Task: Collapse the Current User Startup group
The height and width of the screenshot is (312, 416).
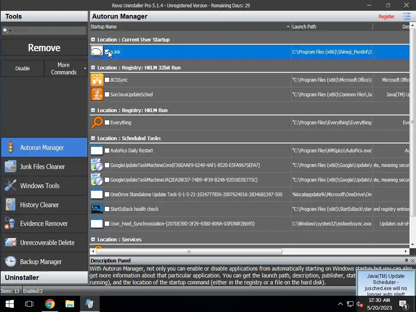Action: pos(93,39)
